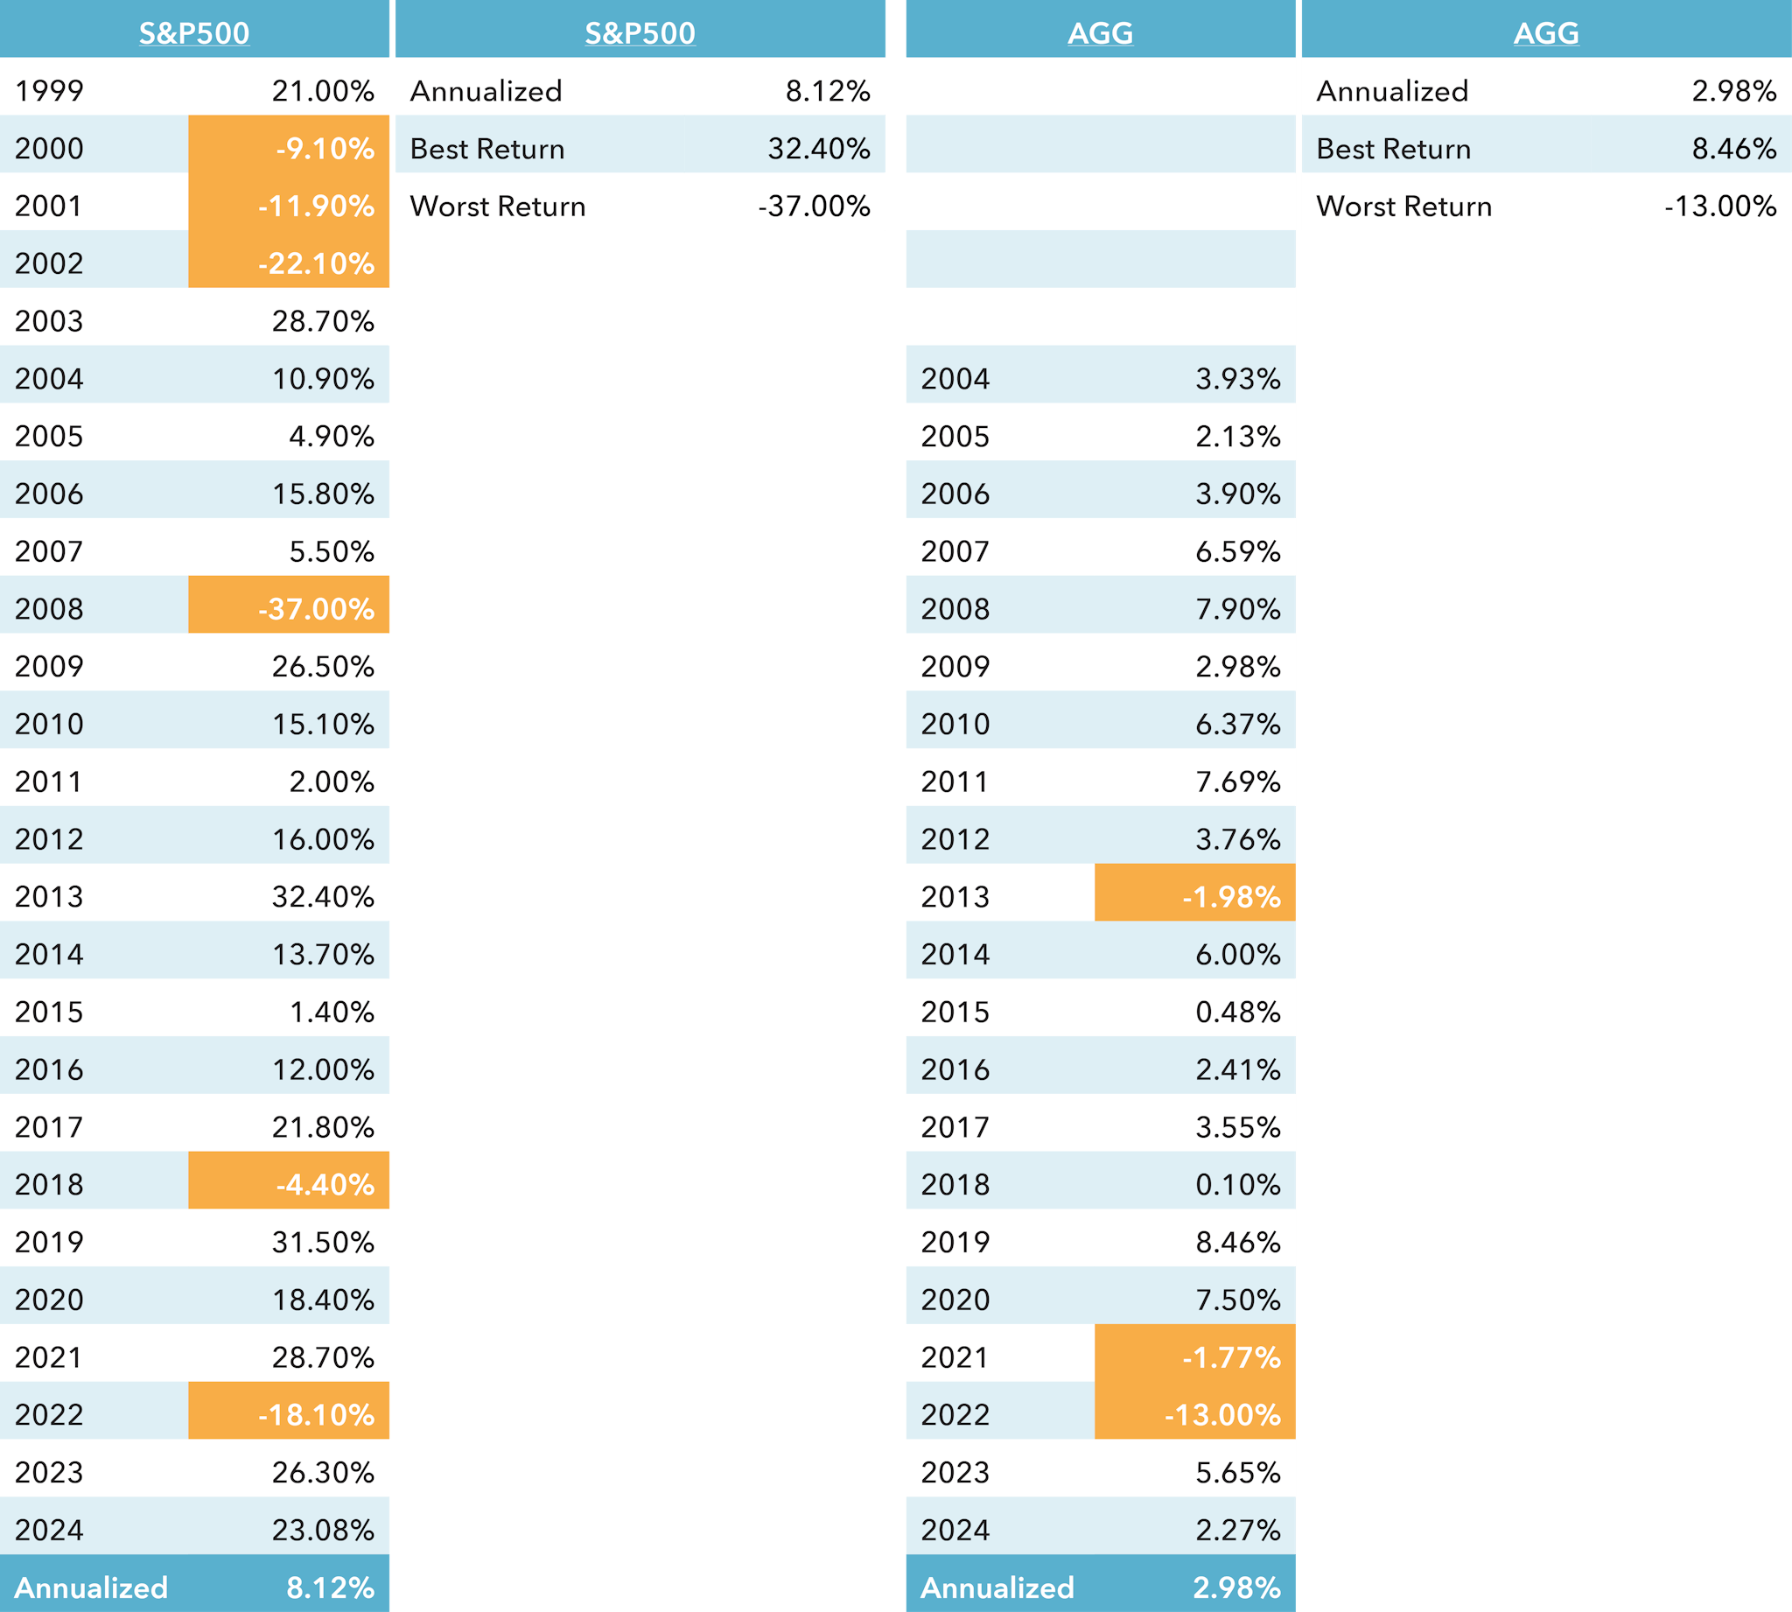Select AGG 2017 return 3.55%
Screen dimensions: 1792x1612
click(1238, 1127)
